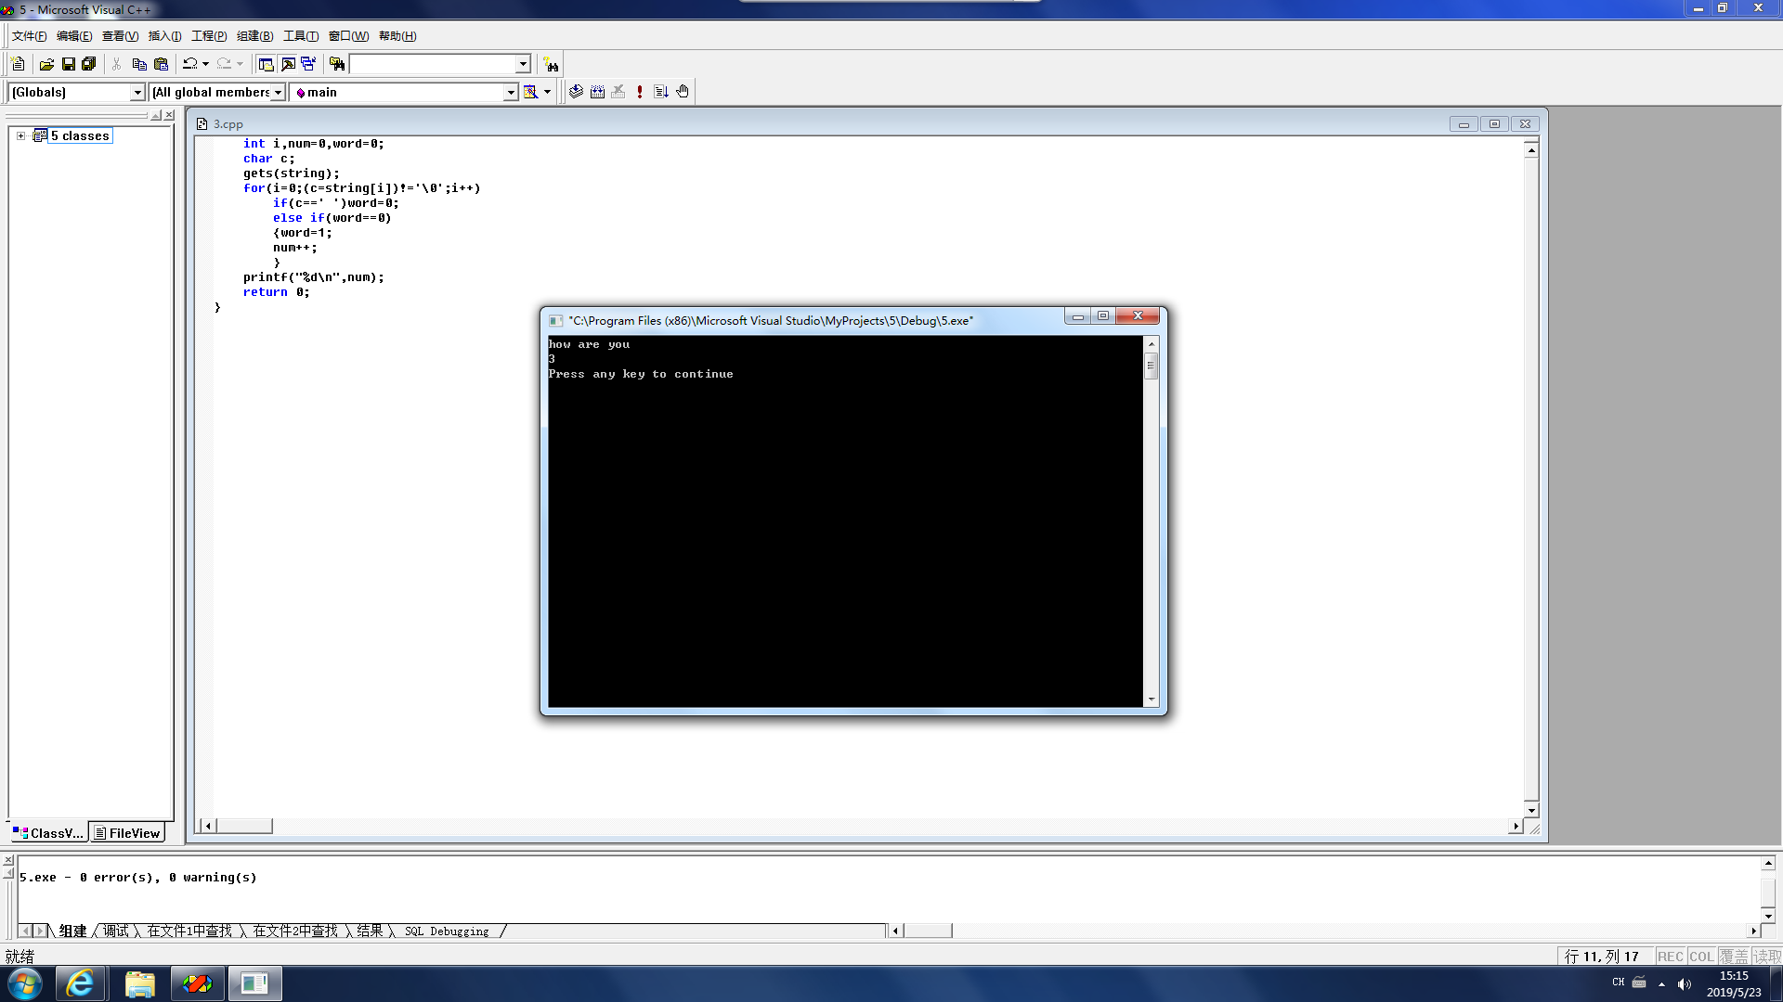This screenshot has height=1002, width=1783.
Task: Expand the 5 classes tree node
Action: coord(20,135)
